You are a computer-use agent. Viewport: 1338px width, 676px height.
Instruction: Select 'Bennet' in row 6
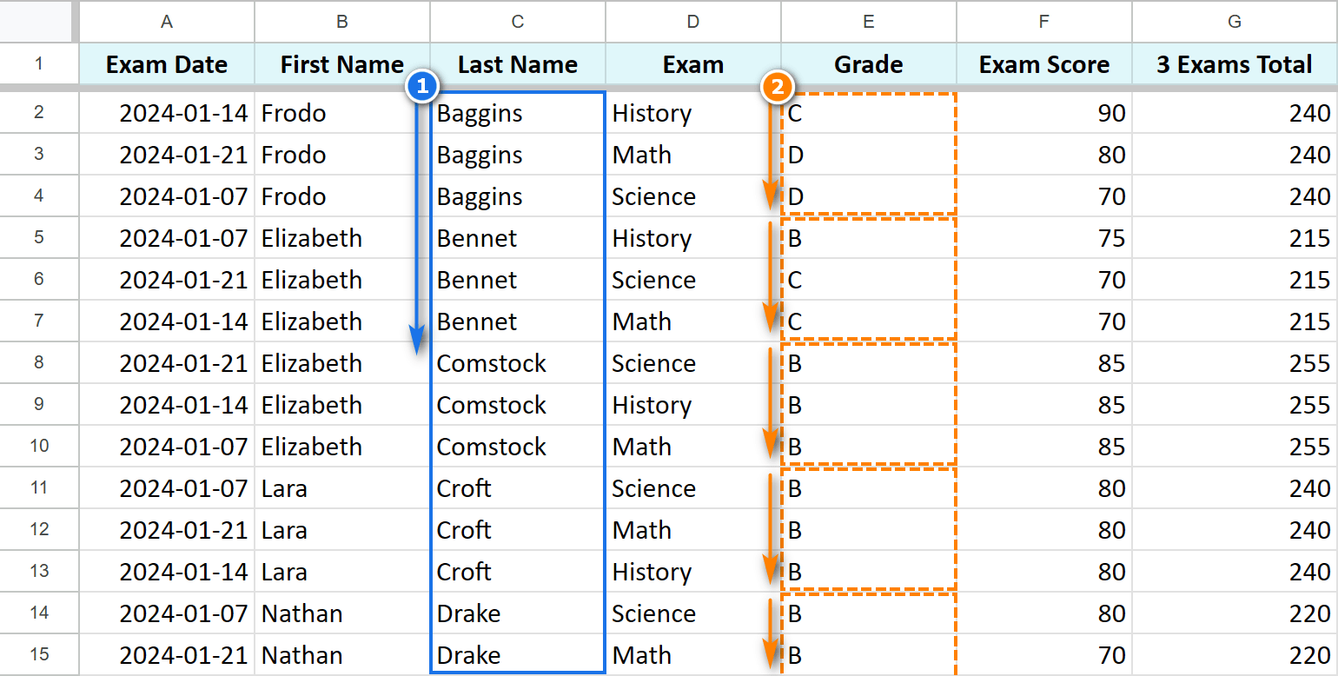[x=518, y=280]
